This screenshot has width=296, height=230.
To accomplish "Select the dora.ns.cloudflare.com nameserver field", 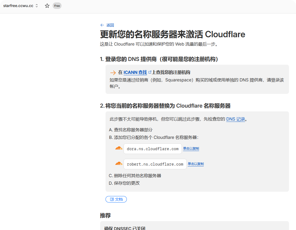I will point(152,149).
